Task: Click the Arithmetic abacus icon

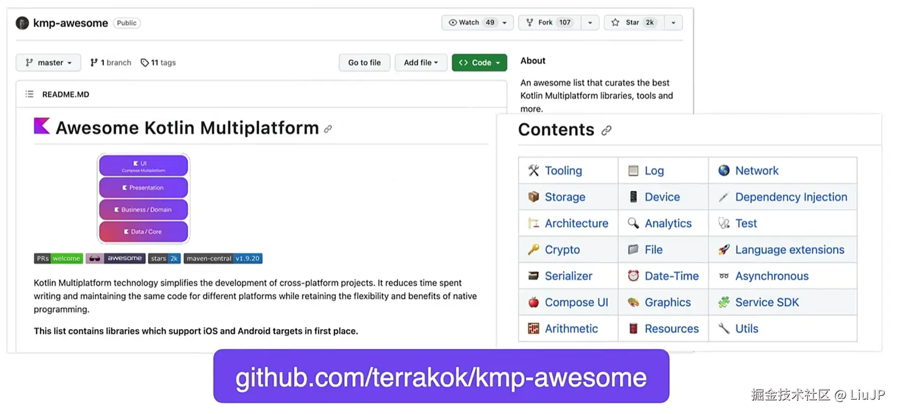Action: [534, 329]
